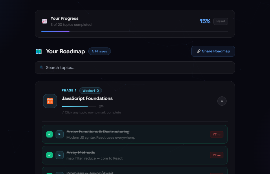Click the progress chart icon

click(45, 21)
